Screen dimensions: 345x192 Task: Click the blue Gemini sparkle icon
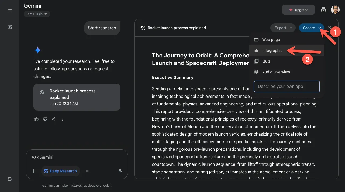coord(38,50)
